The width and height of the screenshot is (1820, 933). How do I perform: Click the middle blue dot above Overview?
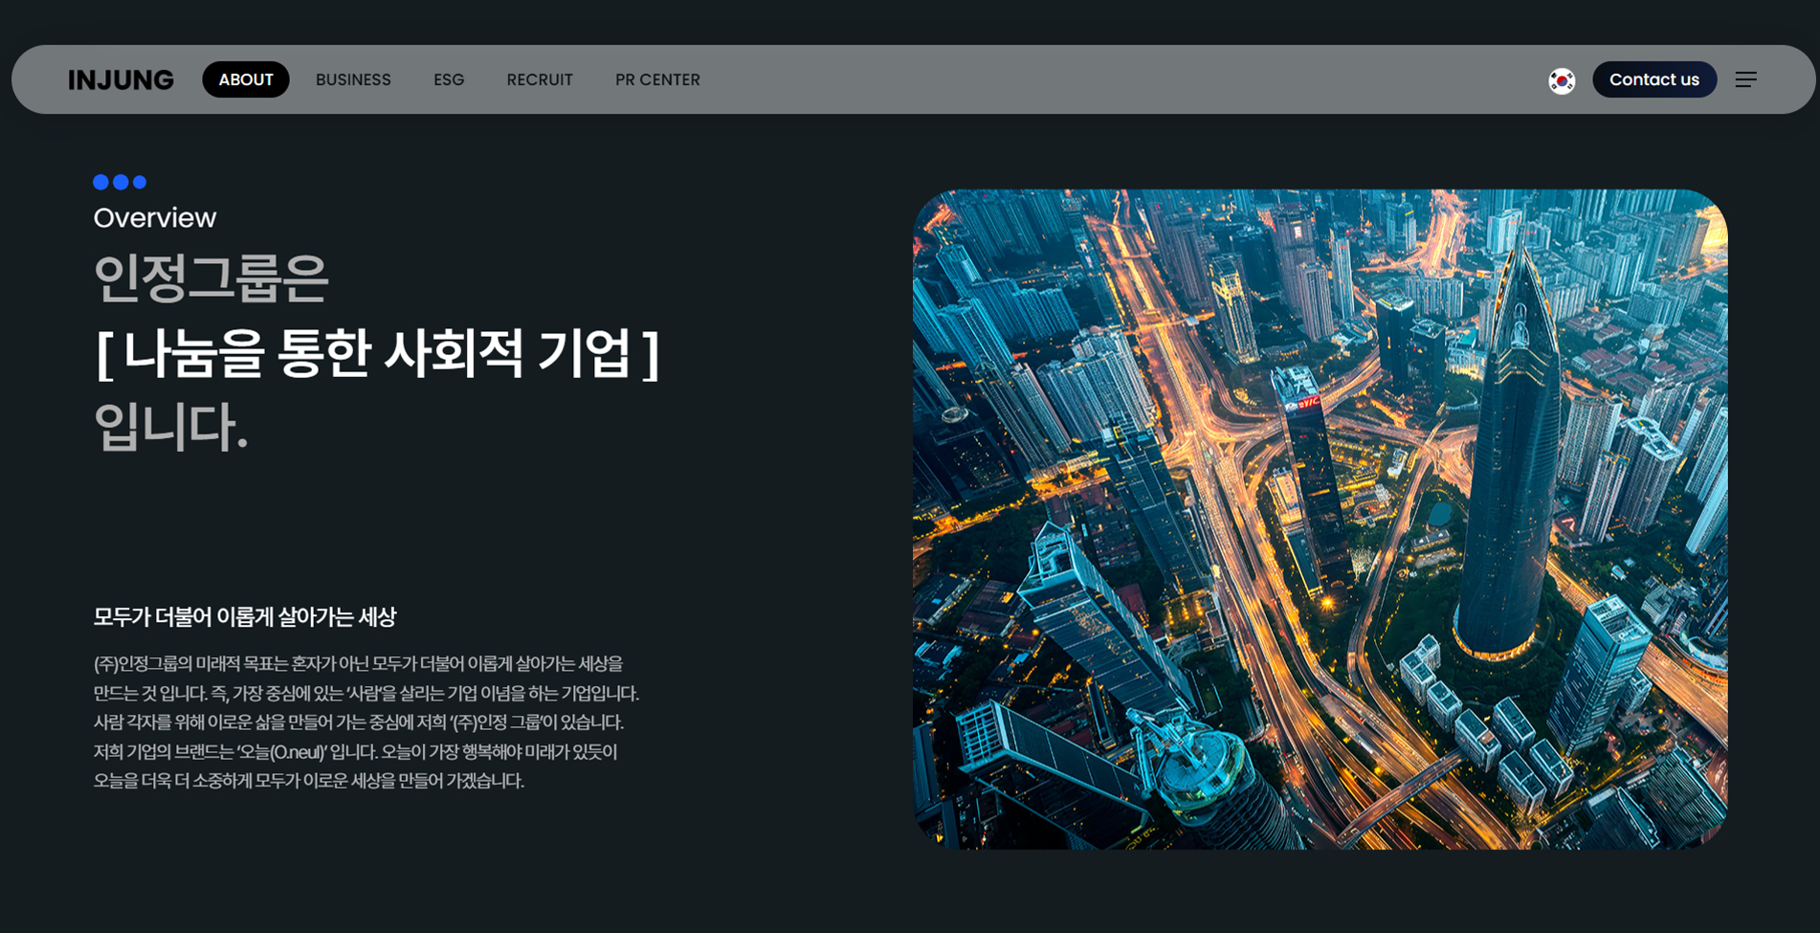point(121,182)
